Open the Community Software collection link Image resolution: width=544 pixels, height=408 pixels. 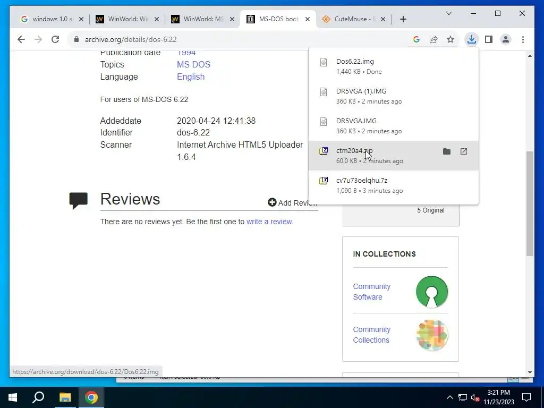pos(371,292)
